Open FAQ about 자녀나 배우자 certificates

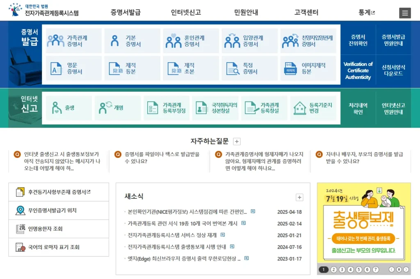[x=364, y=157]
